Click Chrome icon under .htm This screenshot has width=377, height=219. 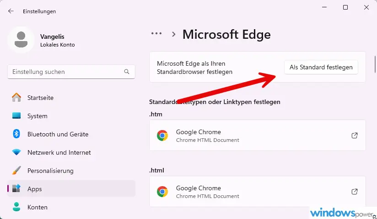click(x=162, y=136)
